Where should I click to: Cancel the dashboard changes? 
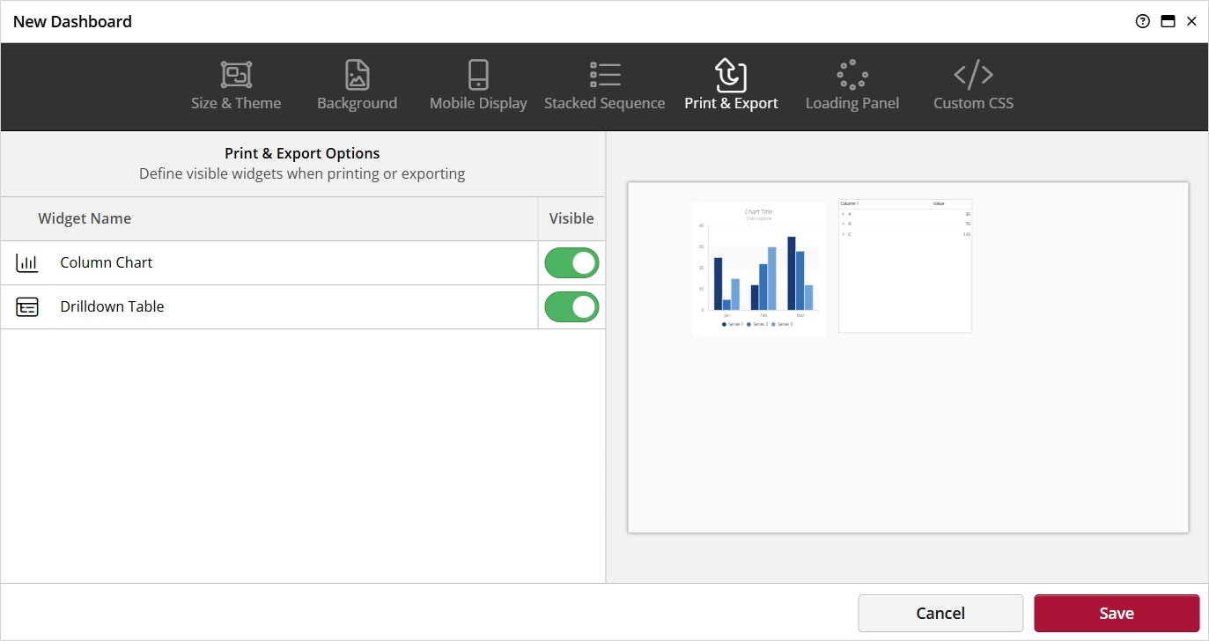coord(940,613)
